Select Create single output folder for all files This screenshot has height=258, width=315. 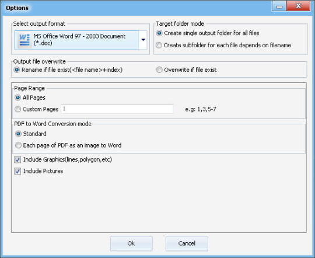click(159, 33)
